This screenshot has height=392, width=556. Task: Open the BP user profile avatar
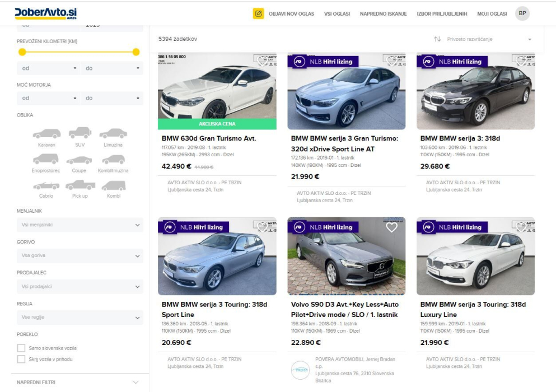[x=522, y=13]
